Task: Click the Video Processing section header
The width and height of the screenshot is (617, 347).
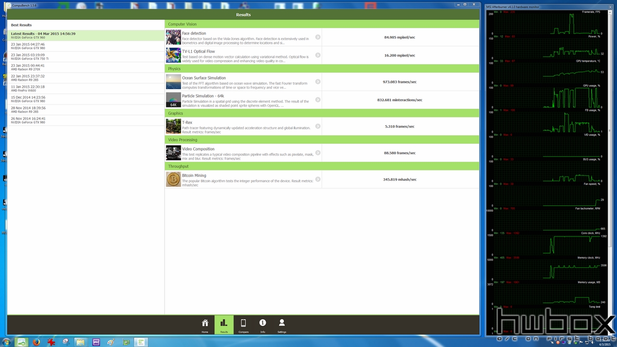Action: coord(322,140)
